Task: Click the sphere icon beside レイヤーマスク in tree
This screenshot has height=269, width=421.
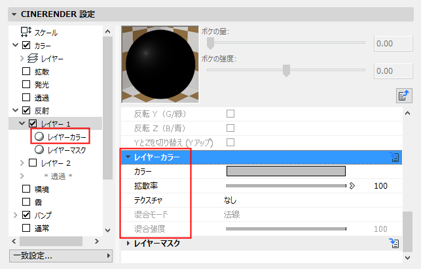Action: (x=39, y=150)
